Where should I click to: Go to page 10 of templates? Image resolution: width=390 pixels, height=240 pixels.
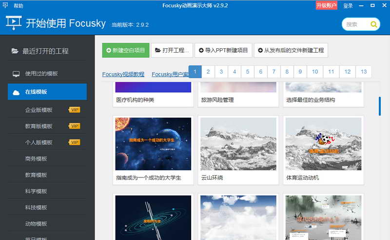315,72
